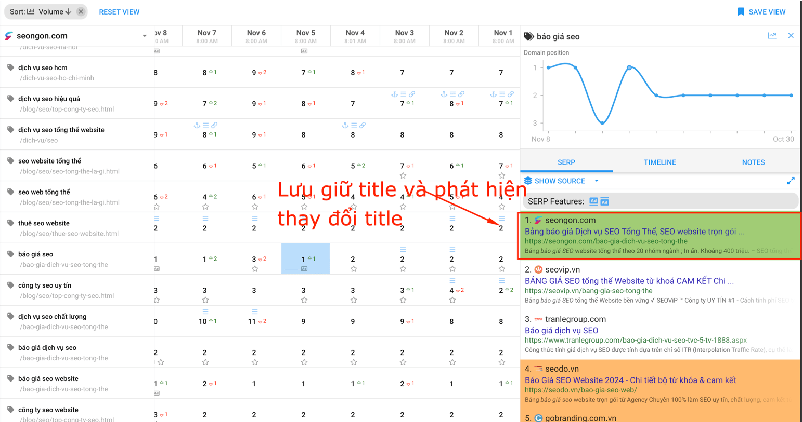This screenshot has height=422, width=802.
Task: Select the keyword row báo giá seo website
Action: 77,384
